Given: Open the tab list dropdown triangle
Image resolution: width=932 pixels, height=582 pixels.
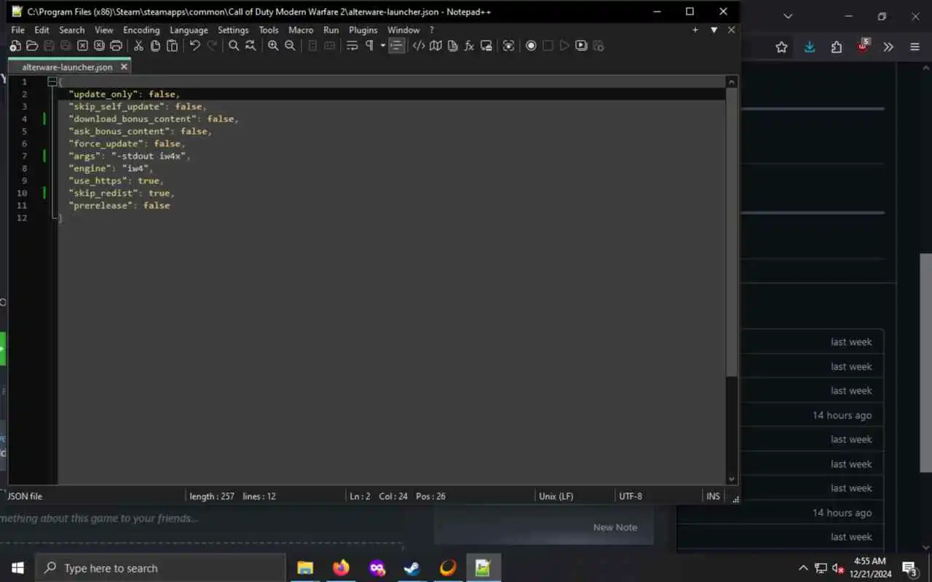Looking at the screenshot, I should click(x=714, y=30).
